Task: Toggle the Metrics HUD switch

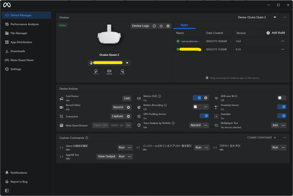Action: tap(198, 98)
